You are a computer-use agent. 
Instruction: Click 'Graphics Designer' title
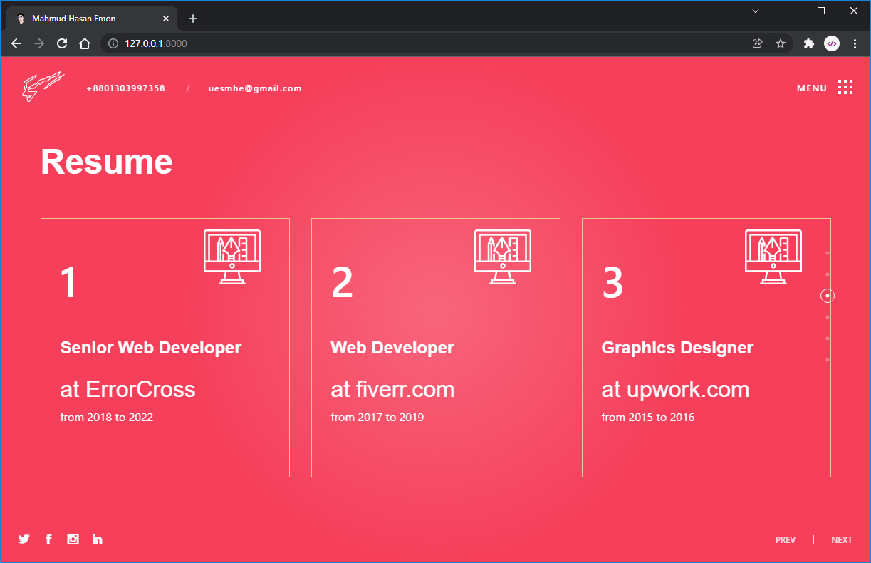[677, 348]
